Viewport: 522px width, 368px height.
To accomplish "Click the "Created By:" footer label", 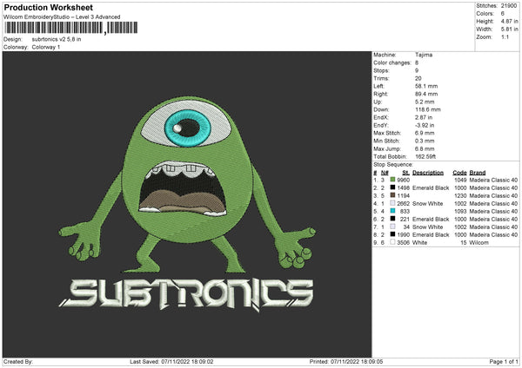I will click(x=18, y=361).
